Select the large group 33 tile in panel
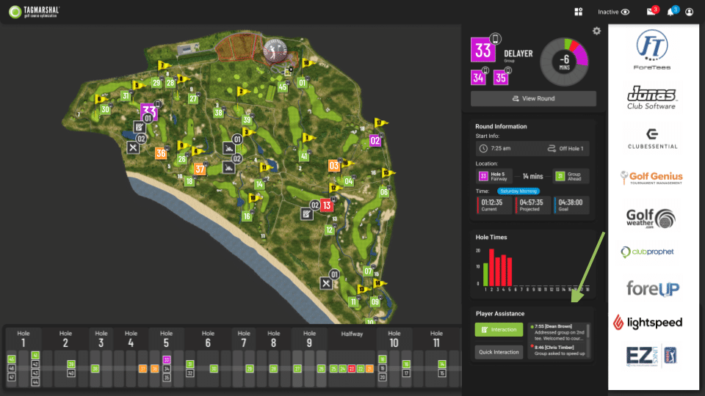 tap(483, 50)
